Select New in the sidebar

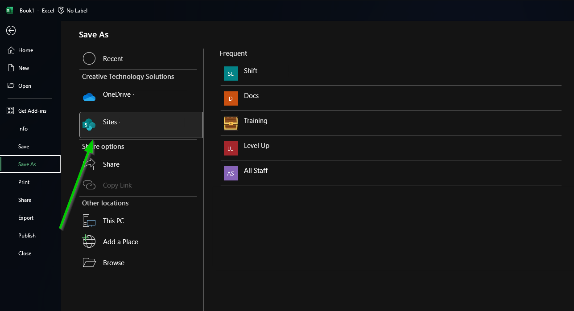[30, 68]
